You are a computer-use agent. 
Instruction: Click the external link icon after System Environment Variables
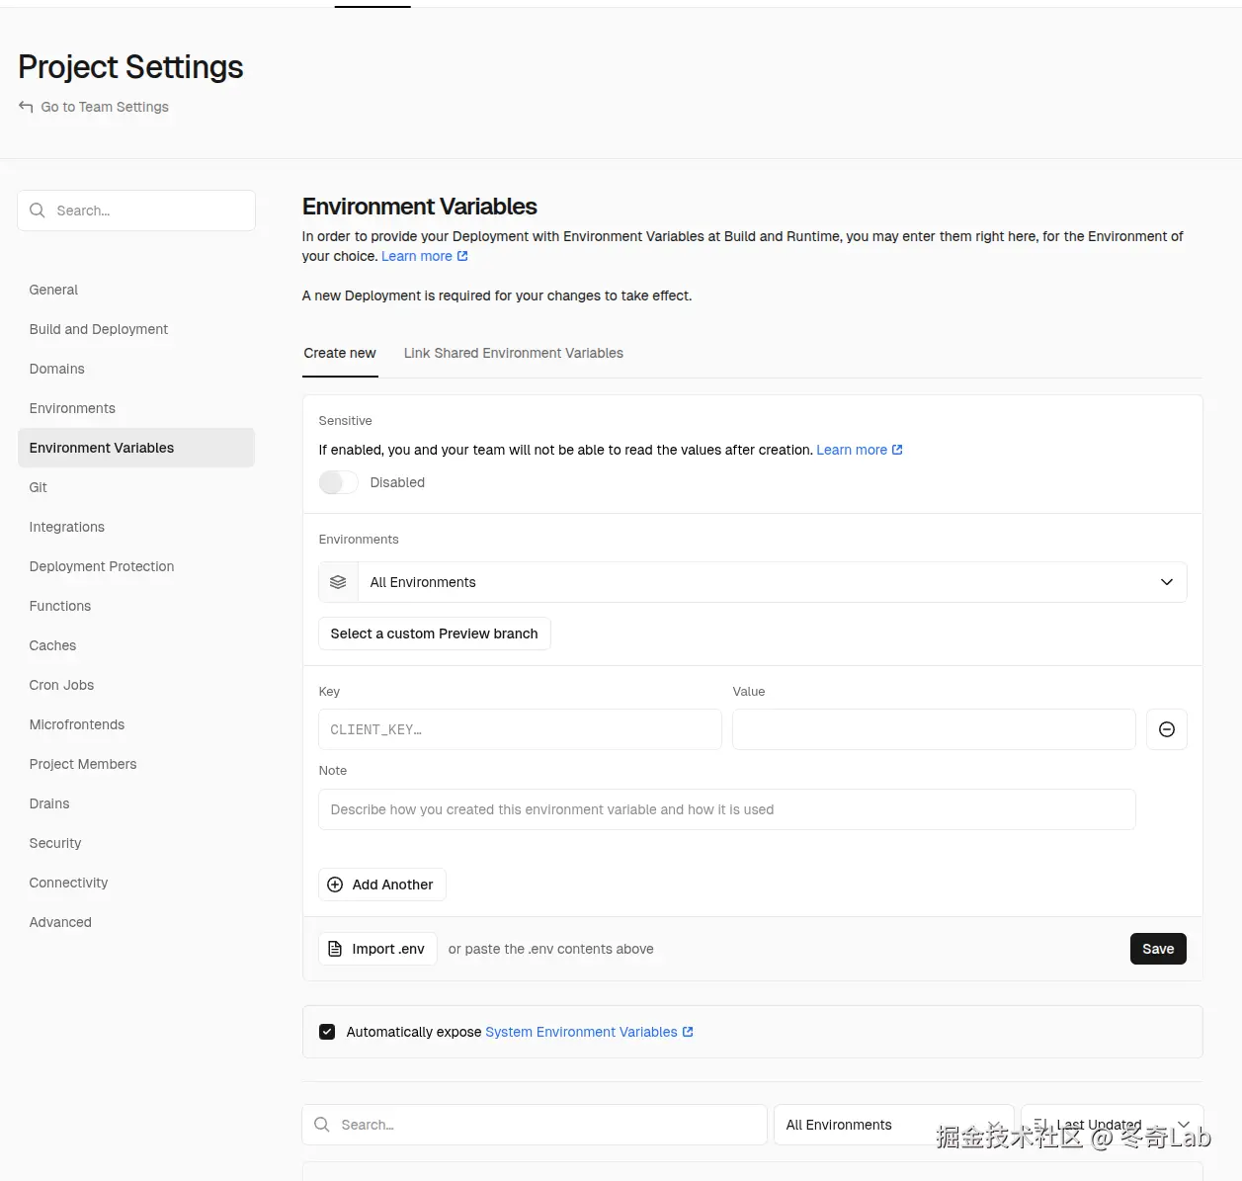[x=688, y=1032]
